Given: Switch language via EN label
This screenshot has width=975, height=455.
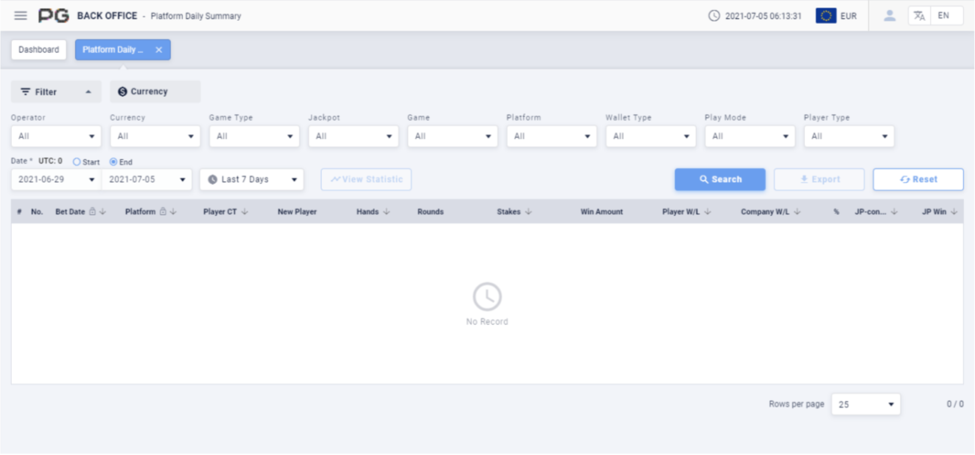Looking at the screenshot, I should click(943, 16).
